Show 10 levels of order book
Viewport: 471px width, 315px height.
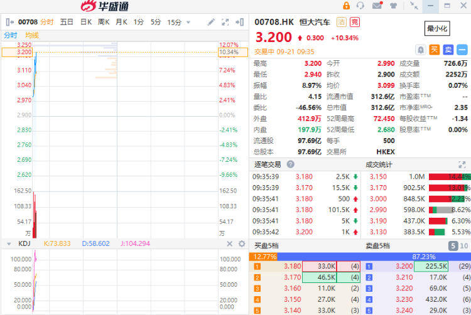pyautogui.click(x=464, y=246)
